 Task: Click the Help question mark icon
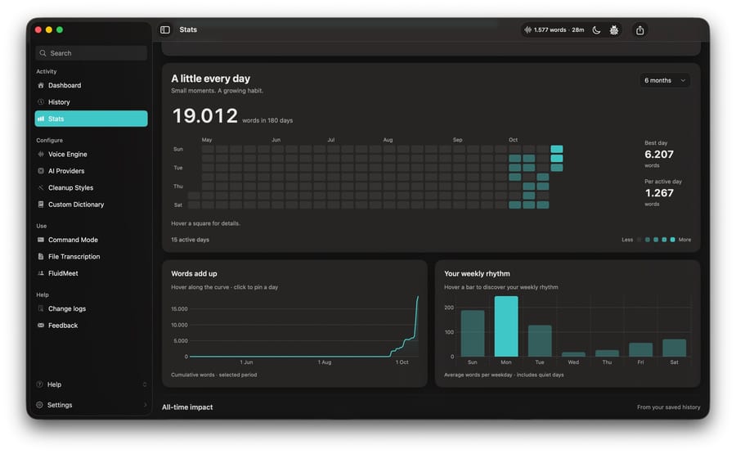coord(40,384)
